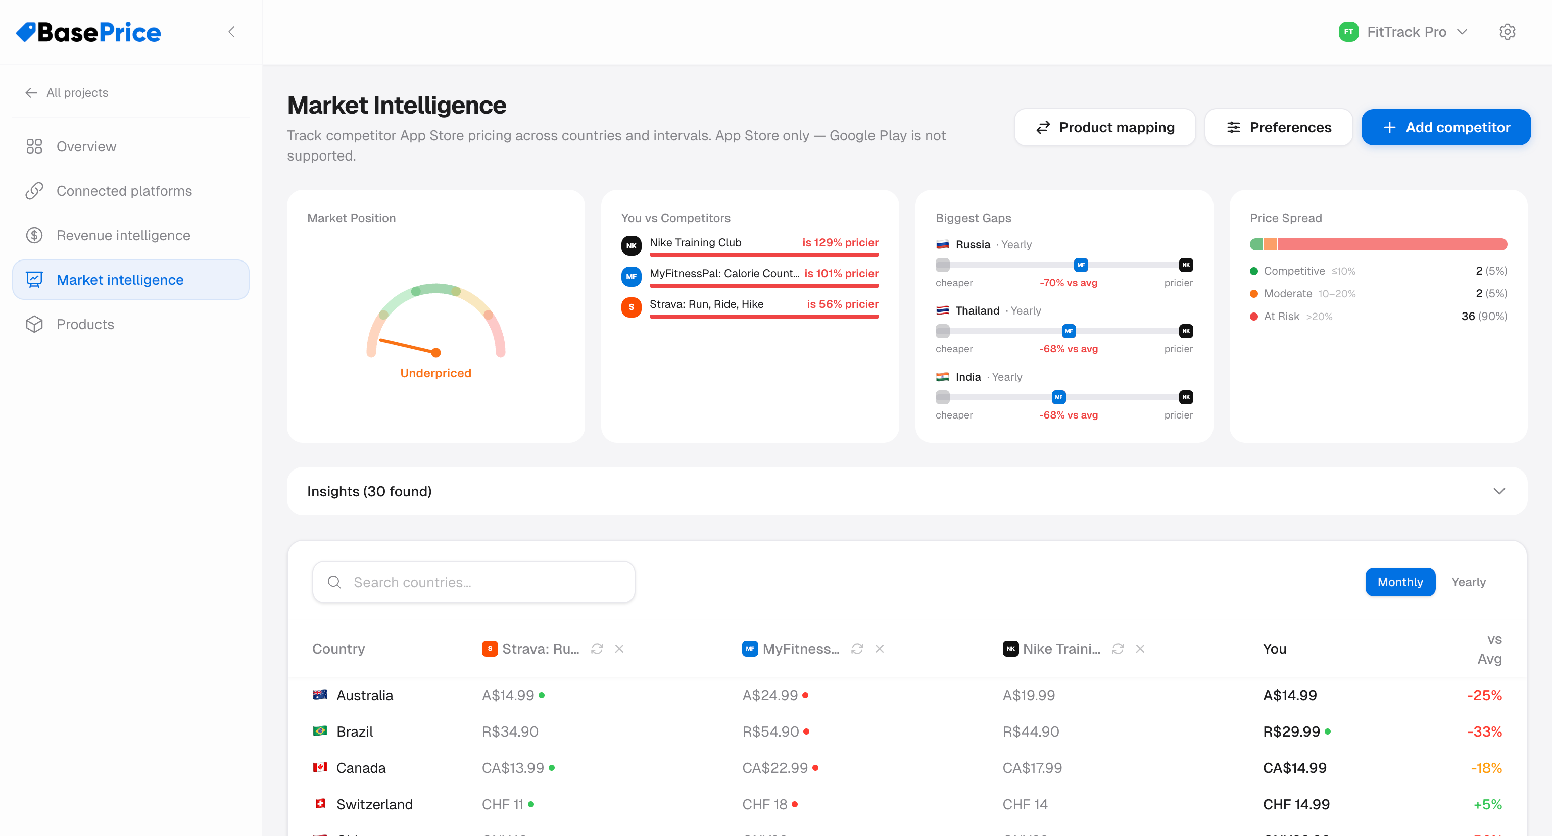The width and height of the screenshot is (1552, 836).
Task: Go back to All projects
Action: [x=67, y=93]
